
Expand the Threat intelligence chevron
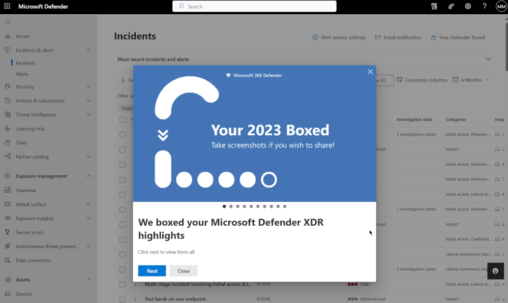[89, 114]
